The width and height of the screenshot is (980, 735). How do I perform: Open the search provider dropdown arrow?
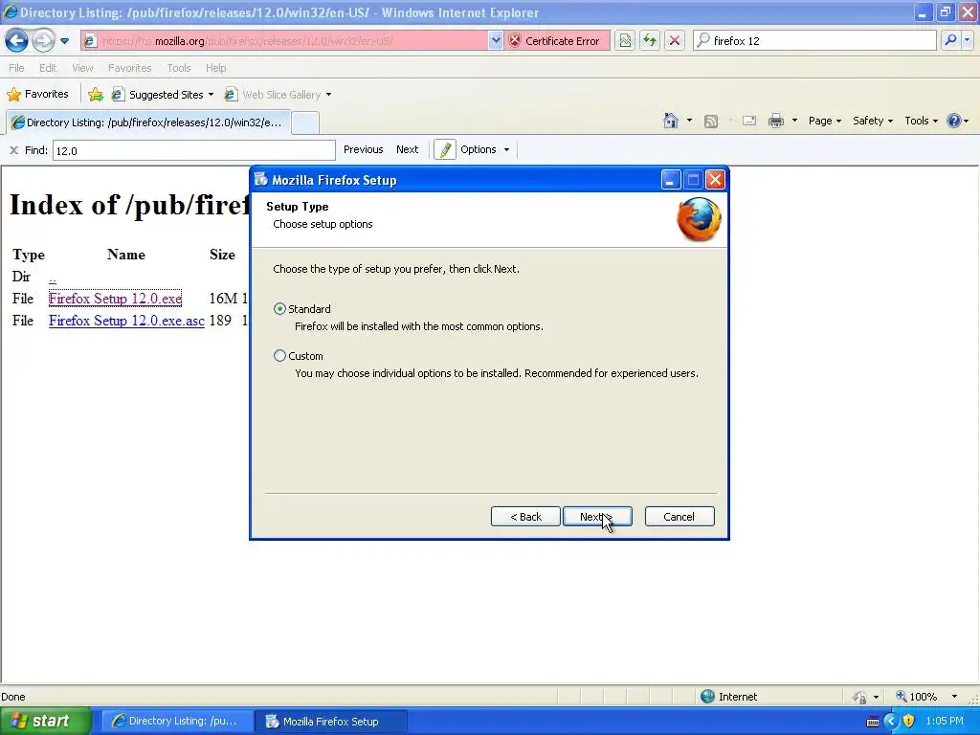pyautogui.click(x=967, y=40)
